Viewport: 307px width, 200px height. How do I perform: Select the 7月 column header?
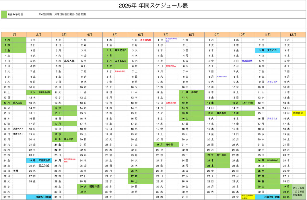pyautogui.click(x=166, y=35)
